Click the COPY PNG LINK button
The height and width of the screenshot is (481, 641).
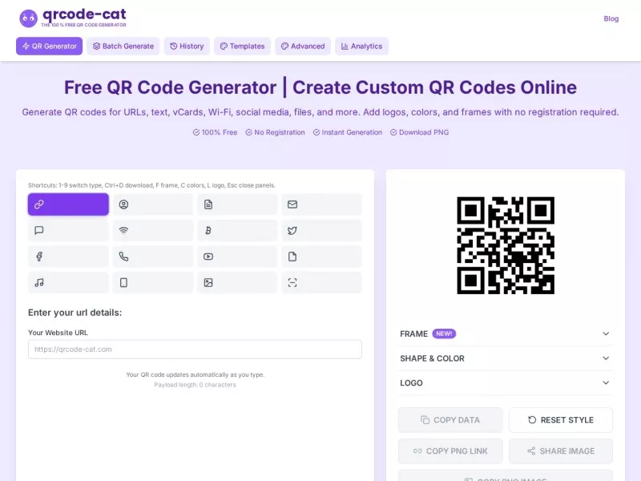(450, 451)
